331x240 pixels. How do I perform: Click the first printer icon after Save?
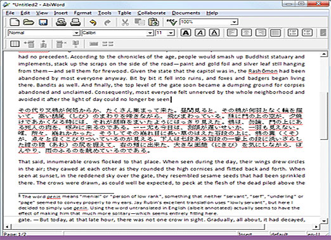(x=61, y=22)
